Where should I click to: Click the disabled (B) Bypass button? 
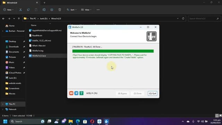point(122,93)
